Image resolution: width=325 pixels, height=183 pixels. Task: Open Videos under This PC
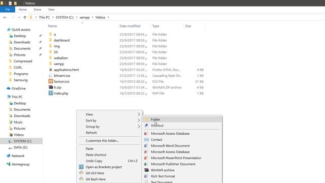pos(19,135)
